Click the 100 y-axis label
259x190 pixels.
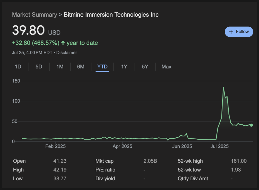16,101
